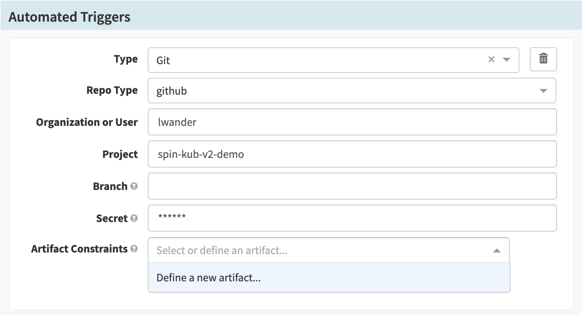This screenshot has height=315, width=582.
Task: Click the Type field label
Action: (x=126, y=59)
